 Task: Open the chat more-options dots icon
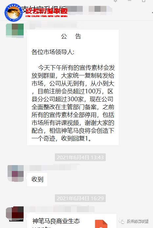(152, 13)
